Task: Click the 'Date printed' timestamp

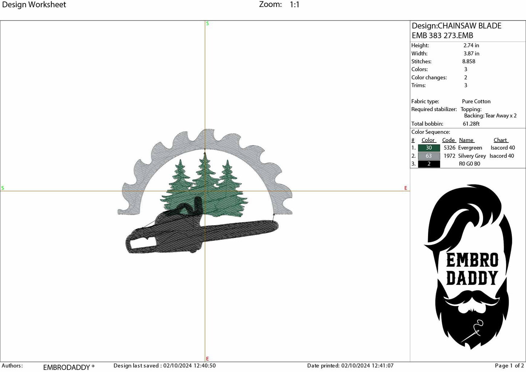Action: click(350, 366)
